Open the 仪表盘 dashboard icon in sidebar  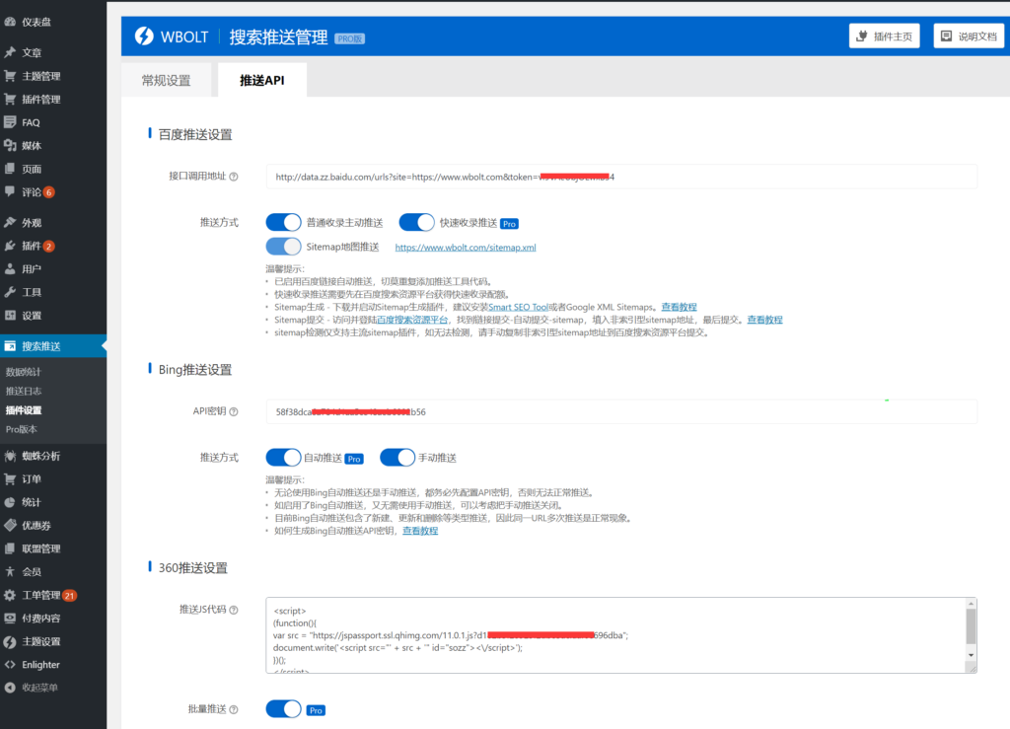pyautogui.click(x=10, y=22)
